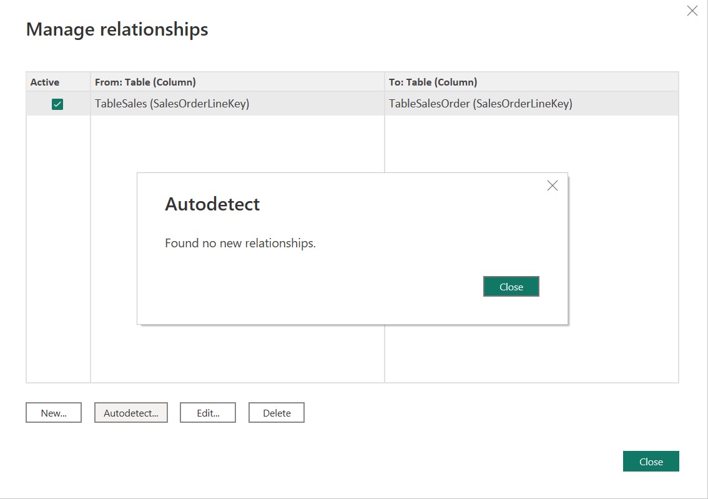Click the Edit... button
Screen dimensions: 708x499
click(208, 413)
